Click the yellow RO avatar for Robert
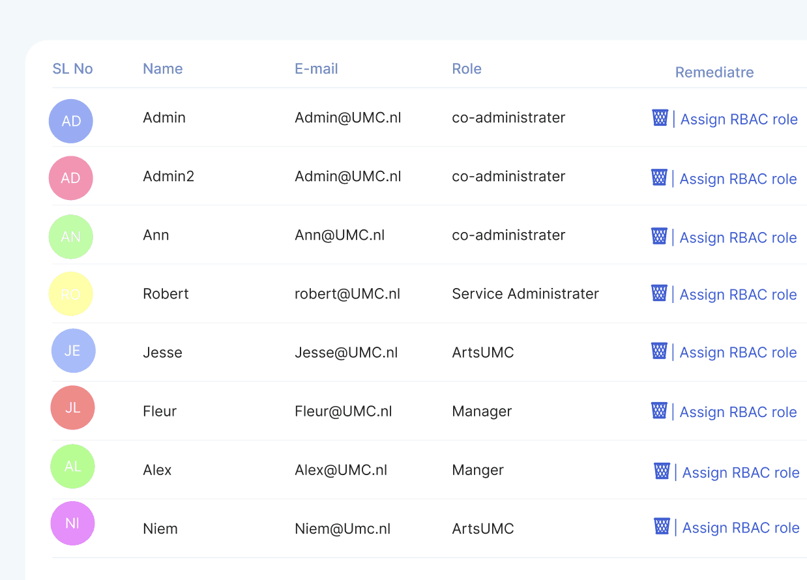The height and width of the screenshot is (580, 807). pyautogui.click(x=71, y=294)
